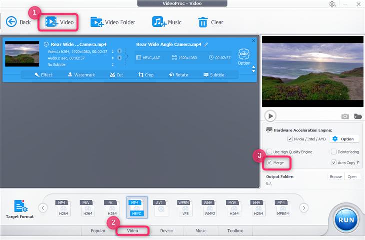Open codec Option gear for the video
The width and height of the screenshot is (365, 240).
point(244,56)
